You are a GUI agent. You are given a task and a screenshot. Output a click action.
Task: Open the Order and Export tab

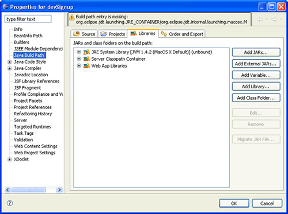tap(182, 34)
